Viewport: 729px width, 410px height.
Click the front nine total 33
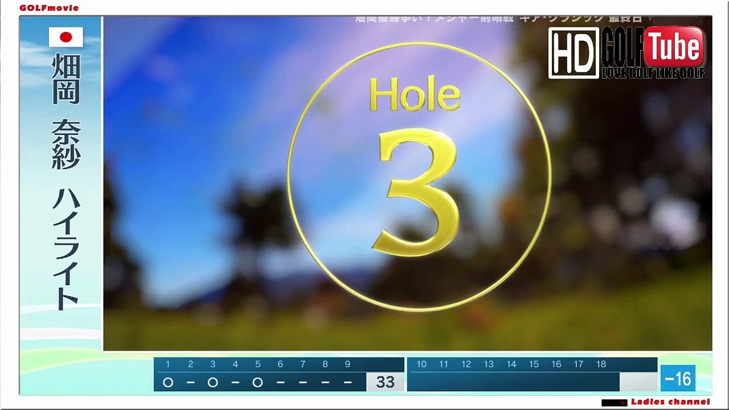(x=385, y=382)
